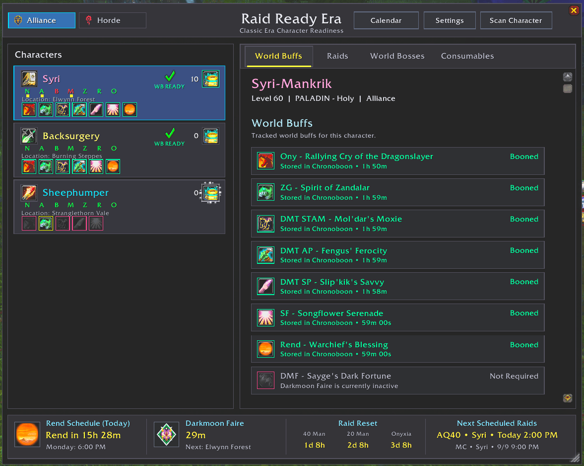Click the 'Rend in 15h 28m' text
The width and height of the screenshot is (584, 466).
(83, 435)
